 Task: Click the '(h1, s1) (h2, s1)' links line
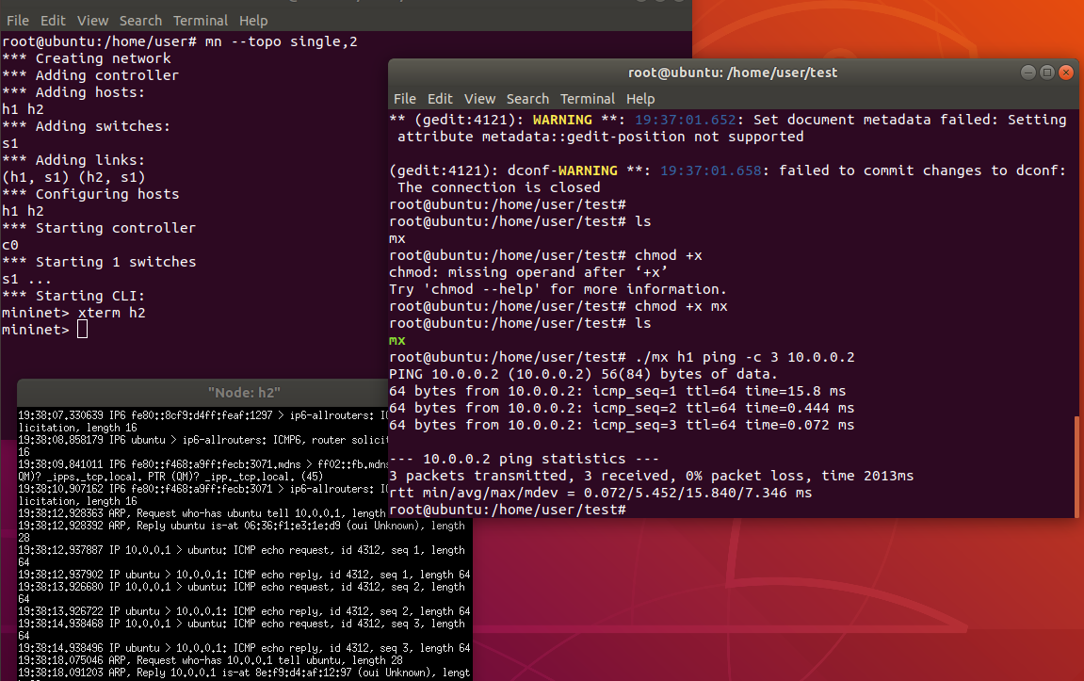click(x=73, y=177)
